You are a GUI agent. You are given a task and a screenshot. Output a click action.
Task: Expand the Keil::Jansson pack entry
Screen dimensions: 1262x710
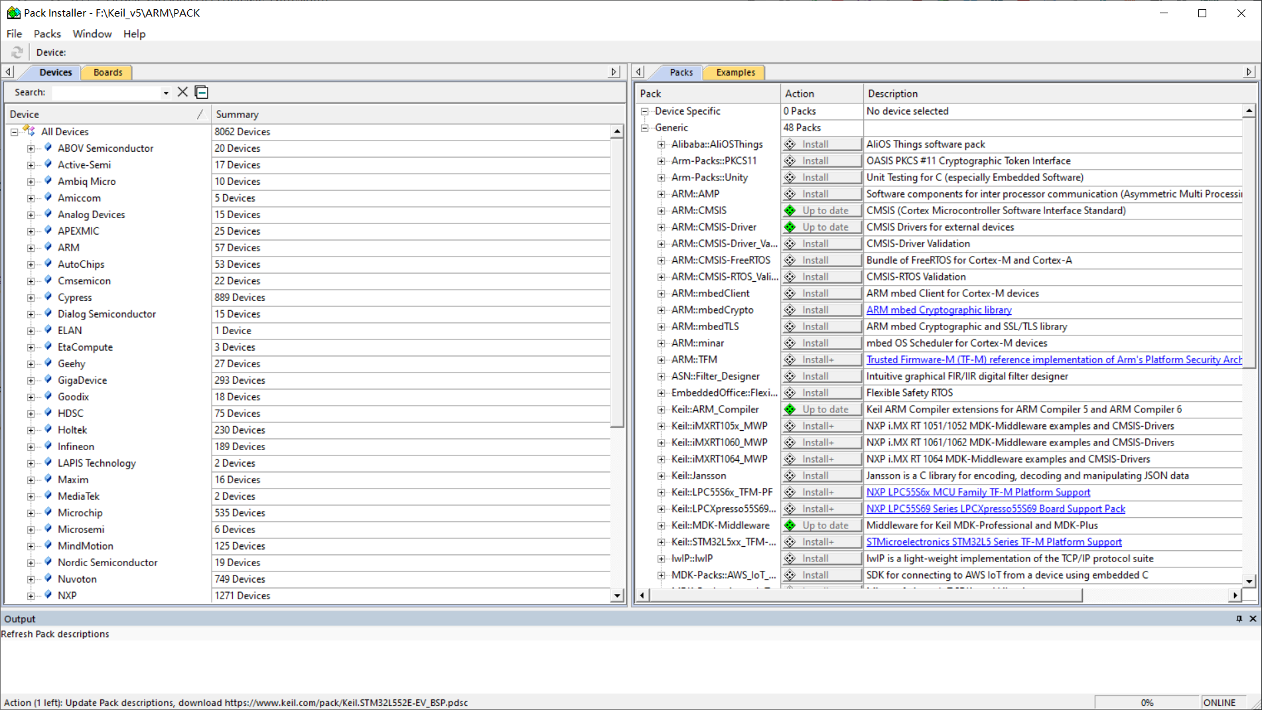click(661, 476)
